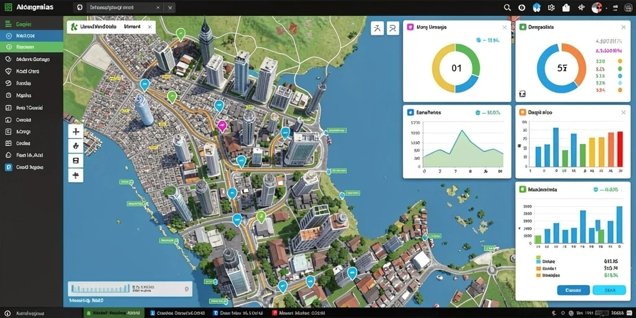This screenshot has width=636, height=318.
Task: Open the search magnifier in top bar
Action: click(x=507, y=7)
